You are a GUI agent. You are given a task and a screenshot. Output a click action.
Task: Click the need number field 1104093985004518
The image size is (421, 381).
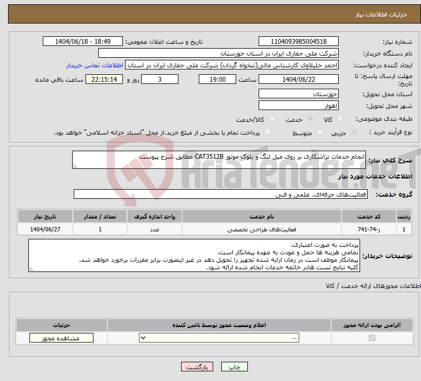[x=298, y=41]
